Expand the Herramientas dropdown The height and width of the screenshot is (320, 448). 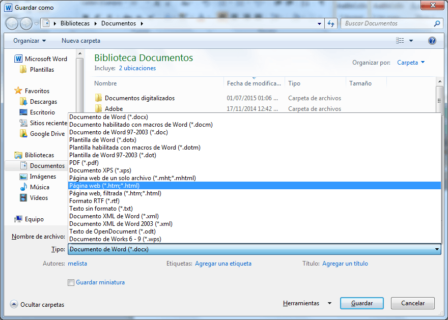tap(307, 303)
